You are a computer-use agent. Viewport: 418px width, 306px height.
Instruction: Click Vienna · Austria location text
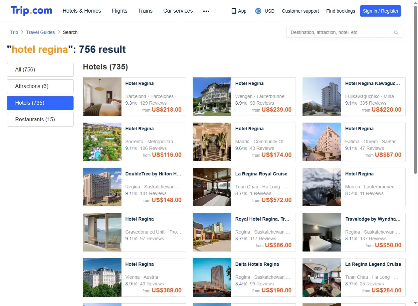(x=142, y=277)
